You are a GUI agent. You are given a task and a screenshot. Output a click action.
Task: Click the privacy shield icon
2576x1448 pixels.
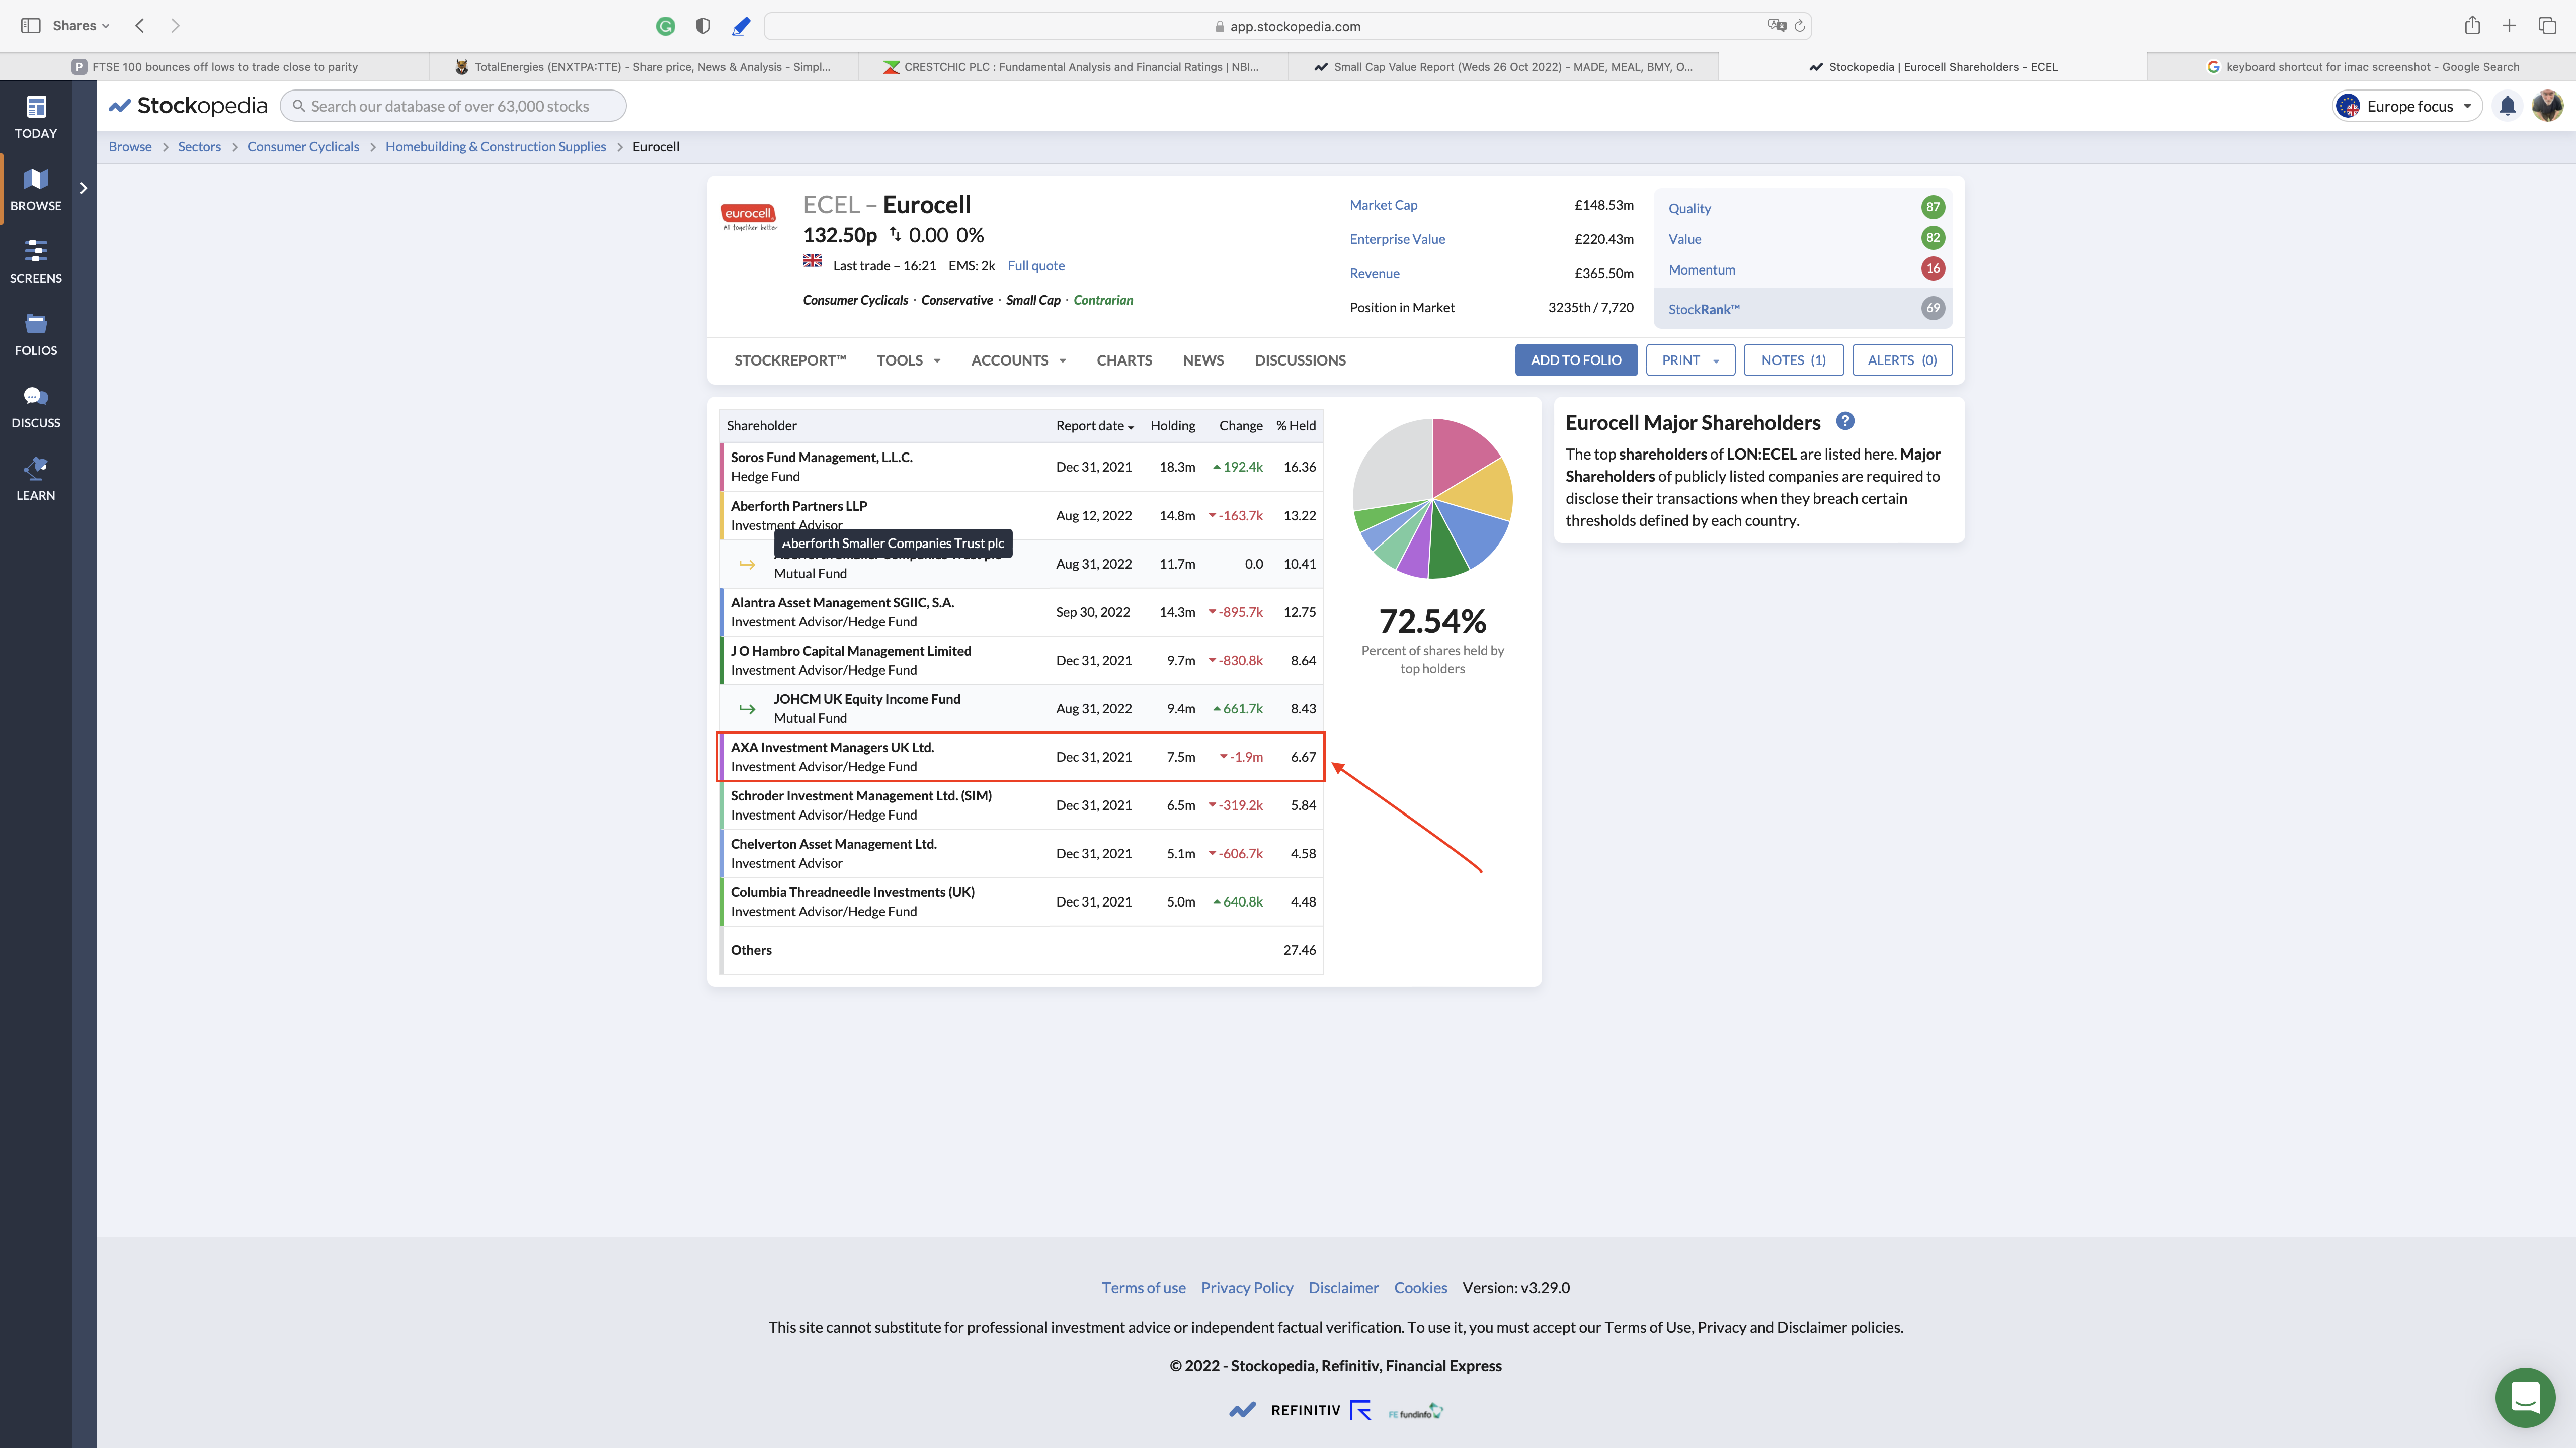coord(703,26)
